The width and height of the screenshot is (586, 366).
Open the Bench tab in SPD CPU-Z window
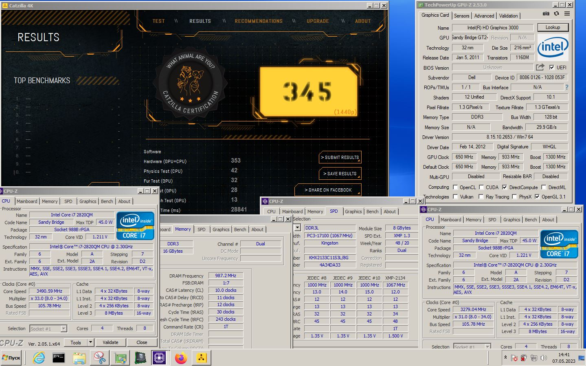tap(372, 212)
